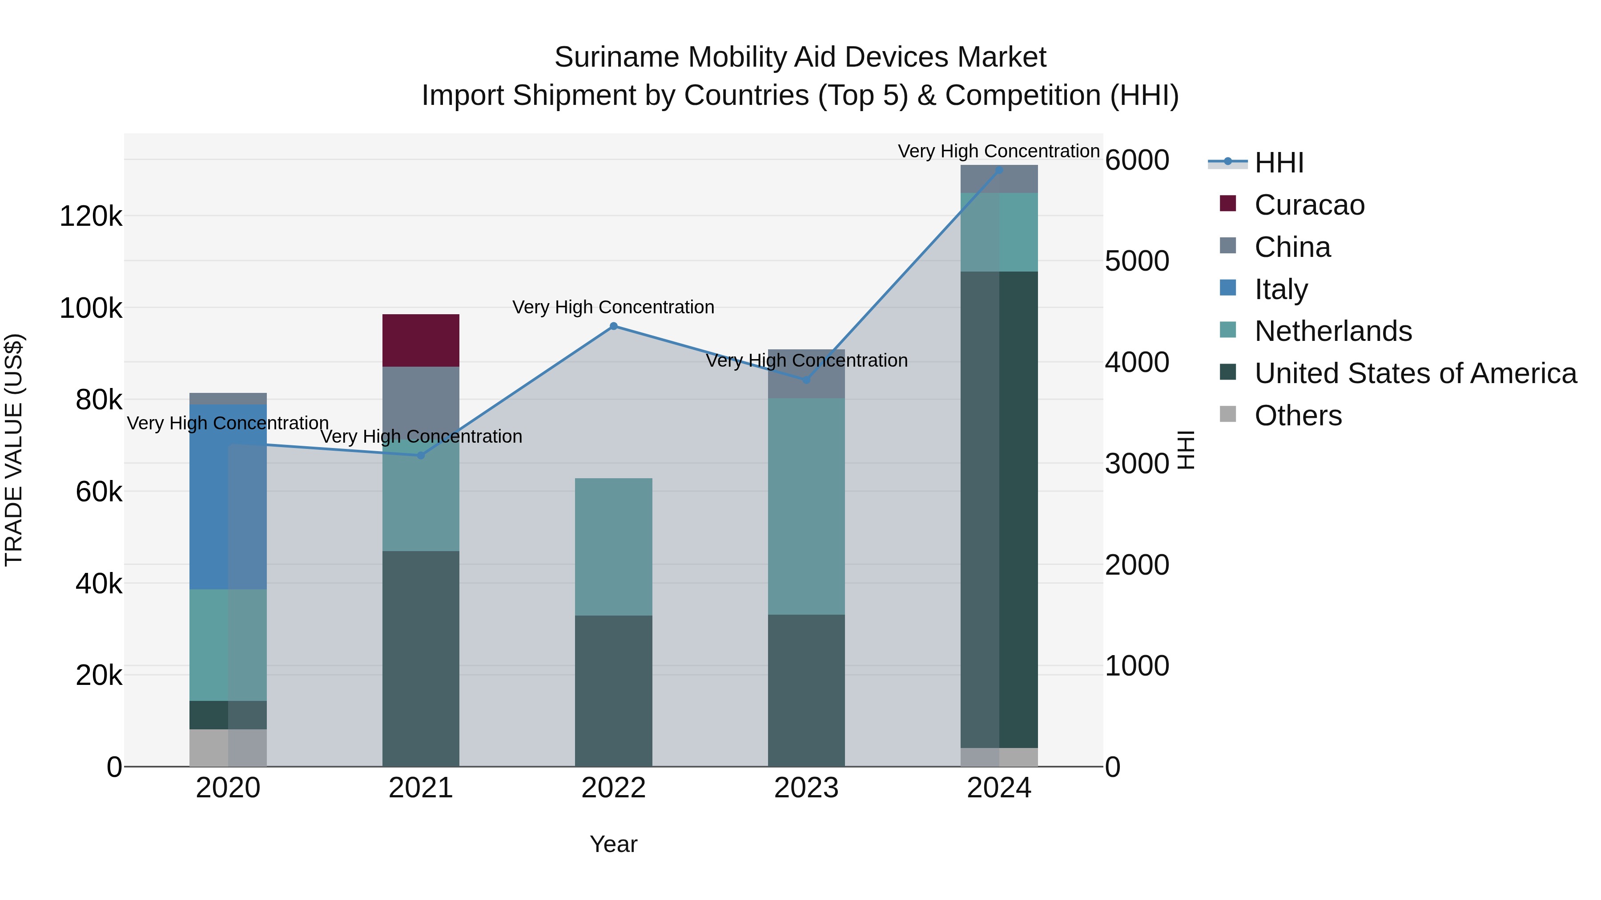Image resolution: width=1601 pixels, height=900 pixels.
Task: Click the Italy bar segment in 2020
Action: (x=228, y=497)
